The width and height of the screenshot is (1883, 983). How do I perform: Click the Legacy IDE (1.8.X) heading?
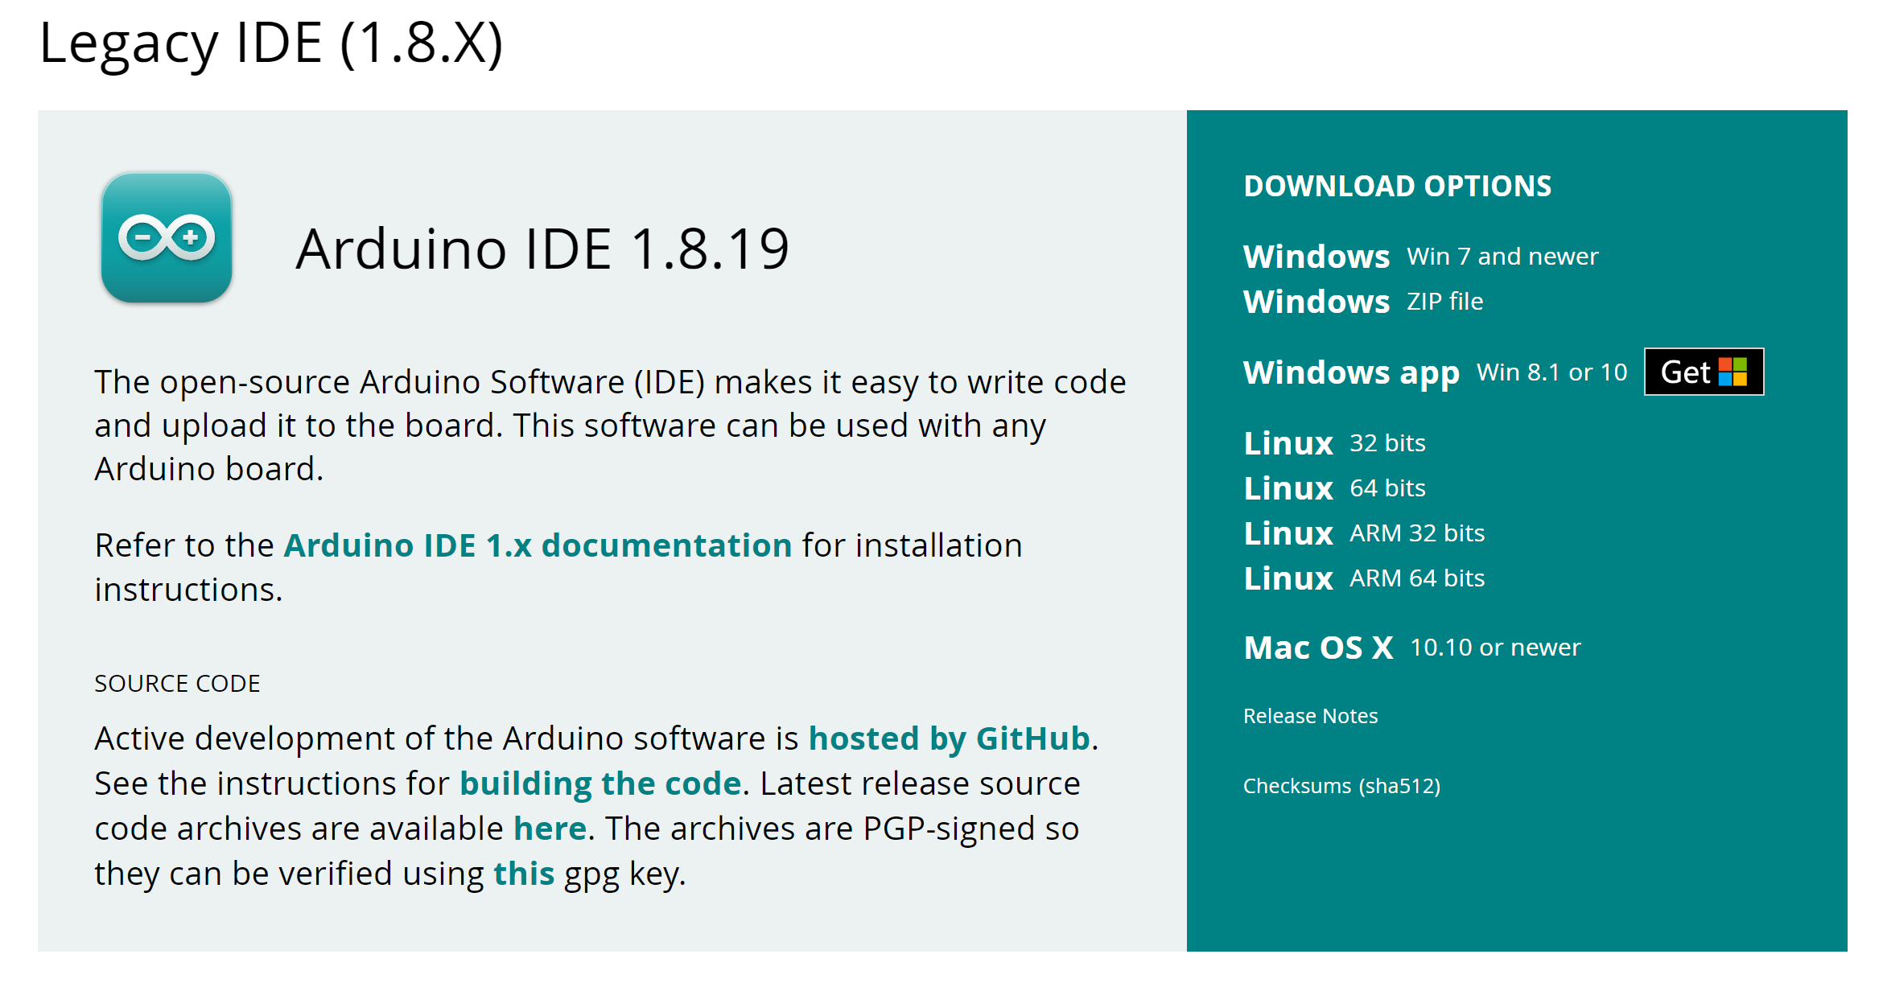(271, 43)
